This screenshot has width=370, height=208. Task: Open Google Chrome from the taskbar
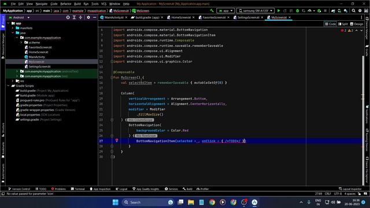(212, 202)
